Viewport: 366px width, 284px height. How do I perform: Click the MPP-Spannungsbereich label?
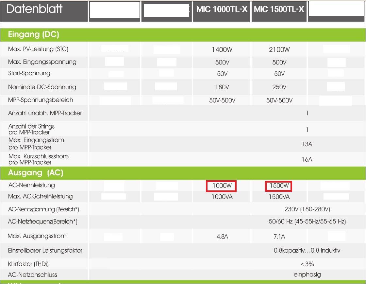pyautogui.click(x=41, y=100)
